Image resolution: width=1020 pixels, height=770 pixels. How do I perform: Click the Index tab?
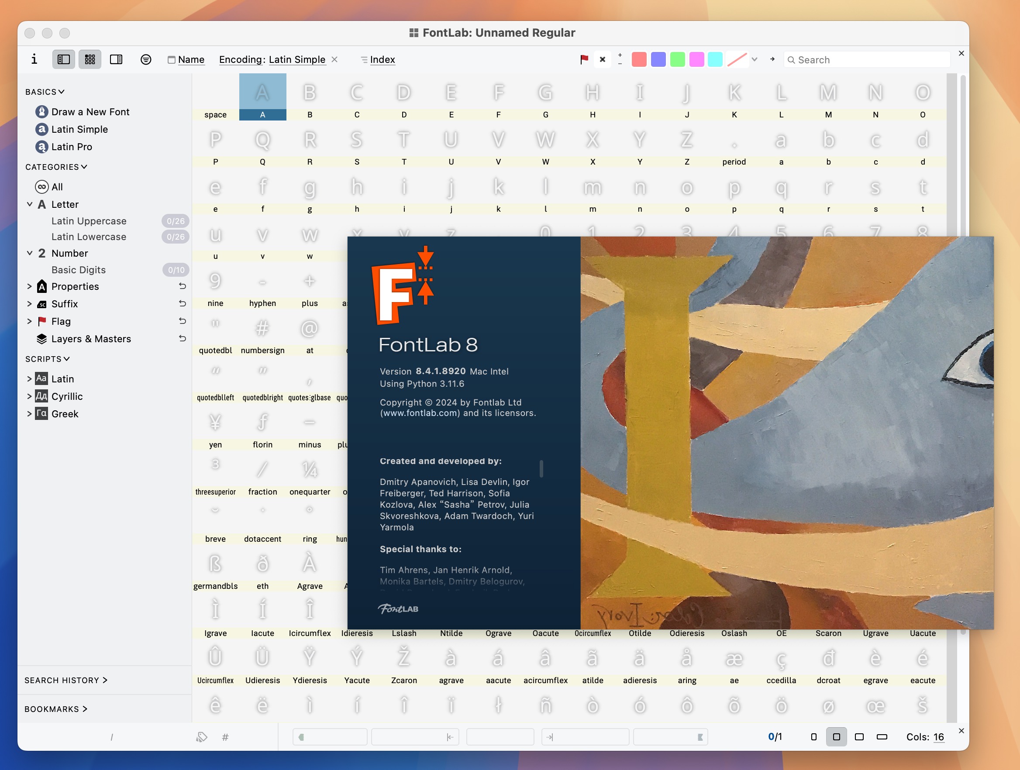pos(381,59)
